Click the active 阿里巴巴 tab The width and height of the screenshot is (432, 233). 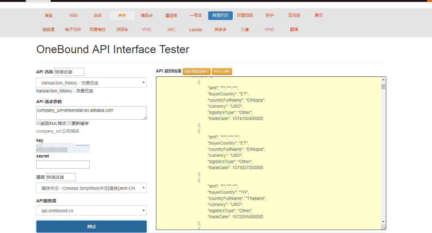(220, 15)
